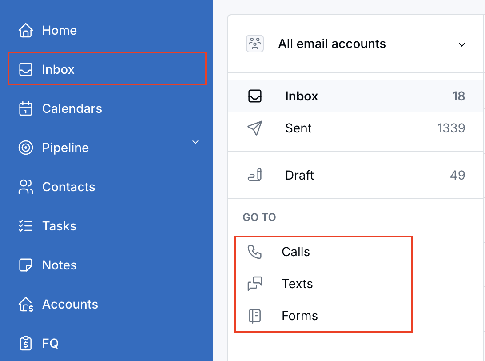Open the All email accounts dropdown
The height and width of the screenshot is (361, 485).
[x=331, y=44]
